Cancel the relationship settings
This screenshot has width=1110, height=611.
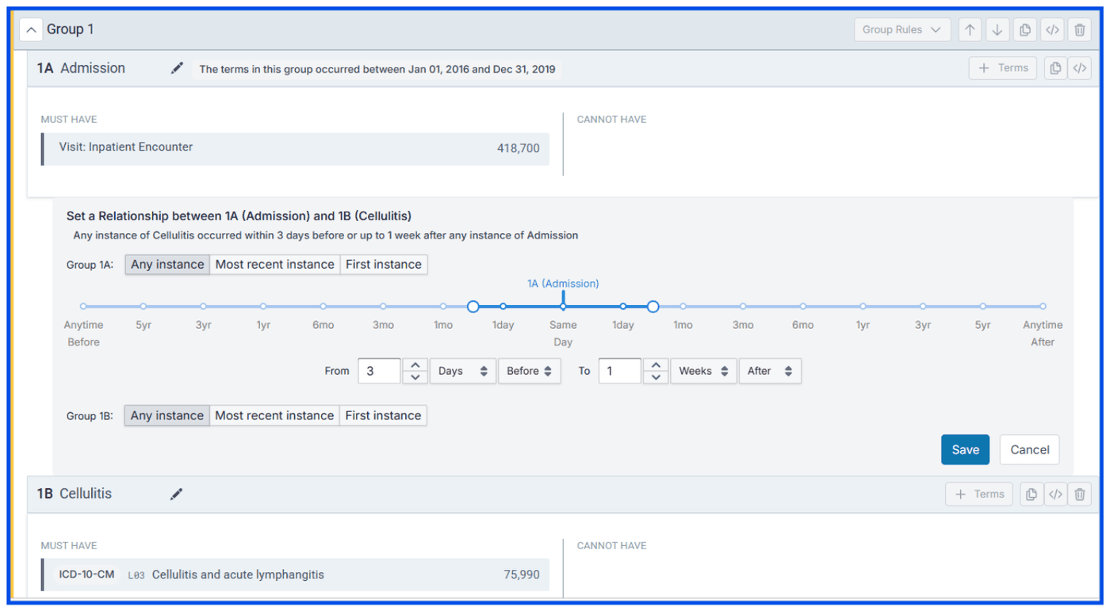pos(1030,449)
